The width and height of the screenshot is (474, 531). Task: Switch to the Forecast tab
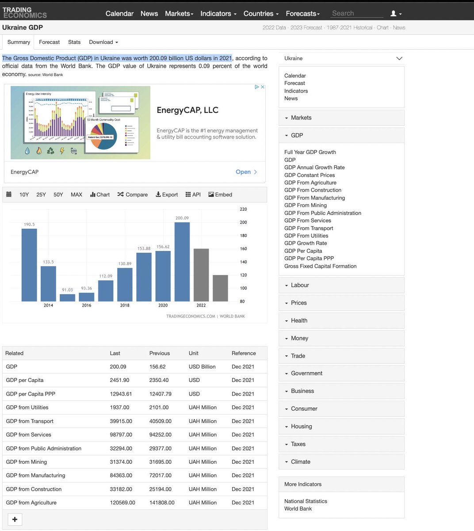click(x=49, y=42)
